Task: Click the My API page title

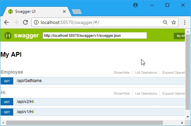Action: coord(11,54)
